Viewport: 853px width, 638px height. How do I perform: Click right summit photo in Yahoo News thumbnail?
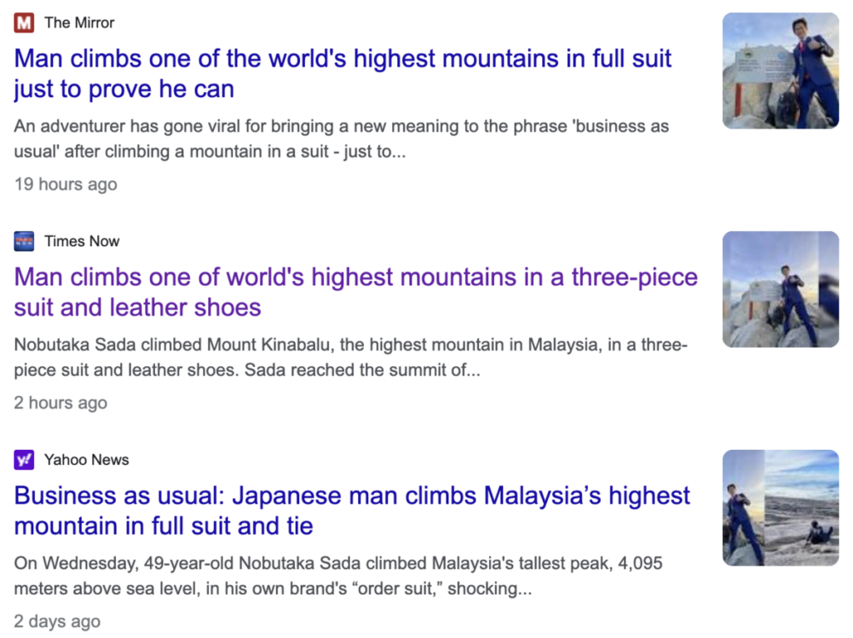[801, 507]
